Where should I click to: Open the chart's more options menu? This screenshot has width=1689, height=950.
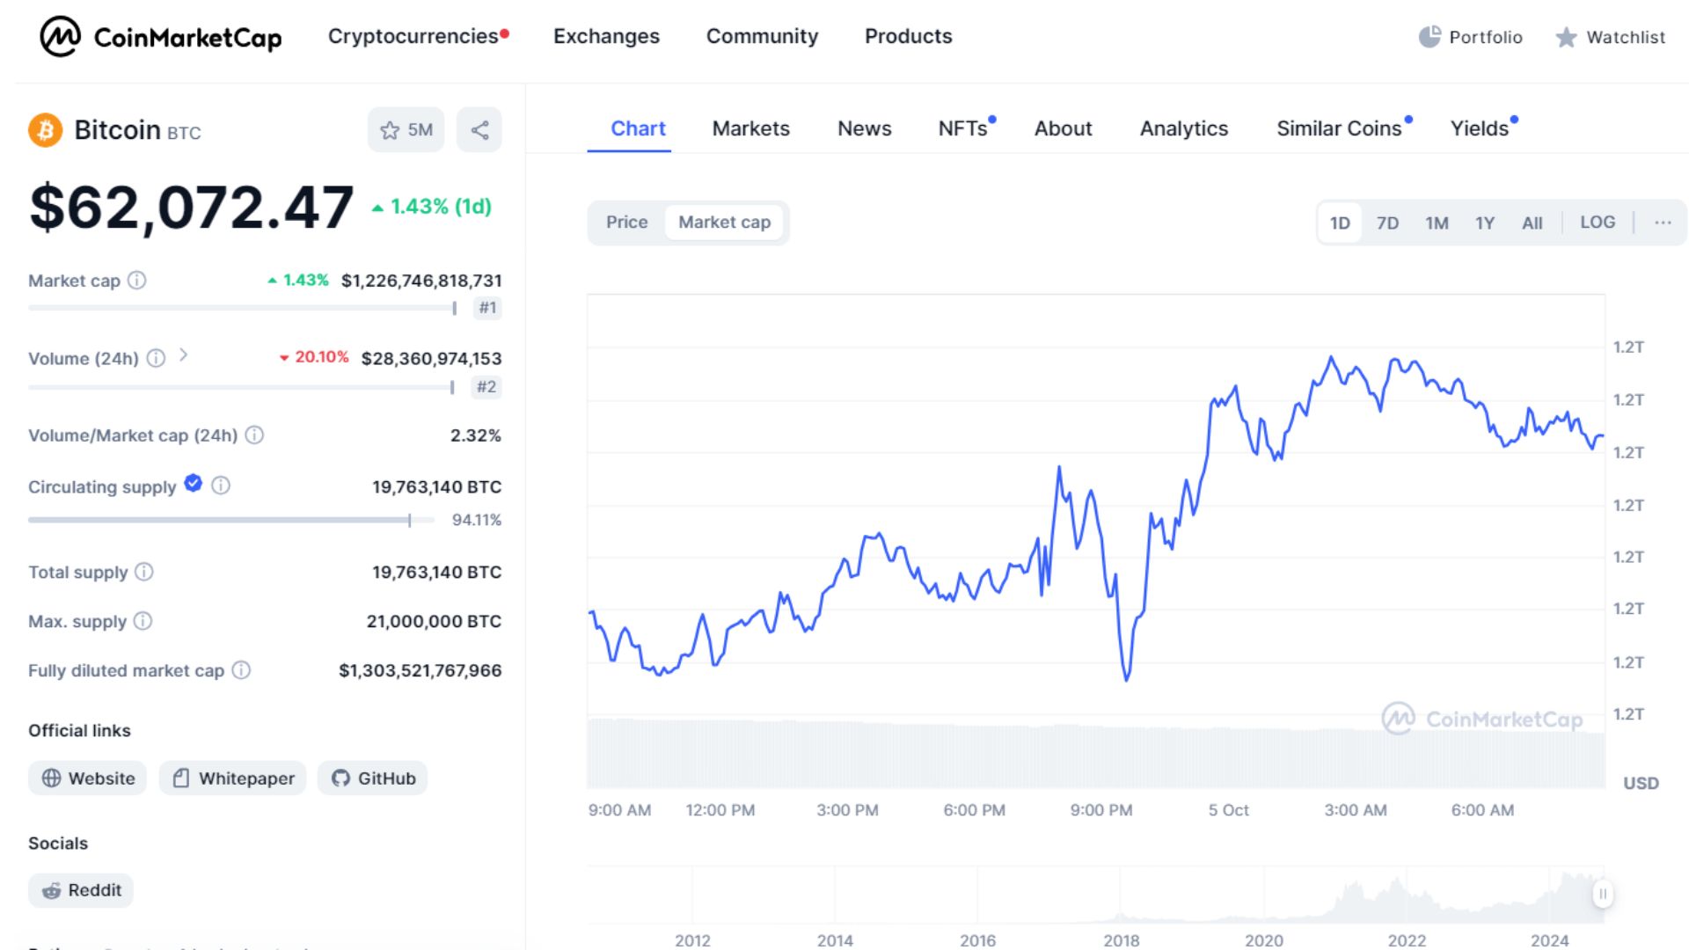1663,222
